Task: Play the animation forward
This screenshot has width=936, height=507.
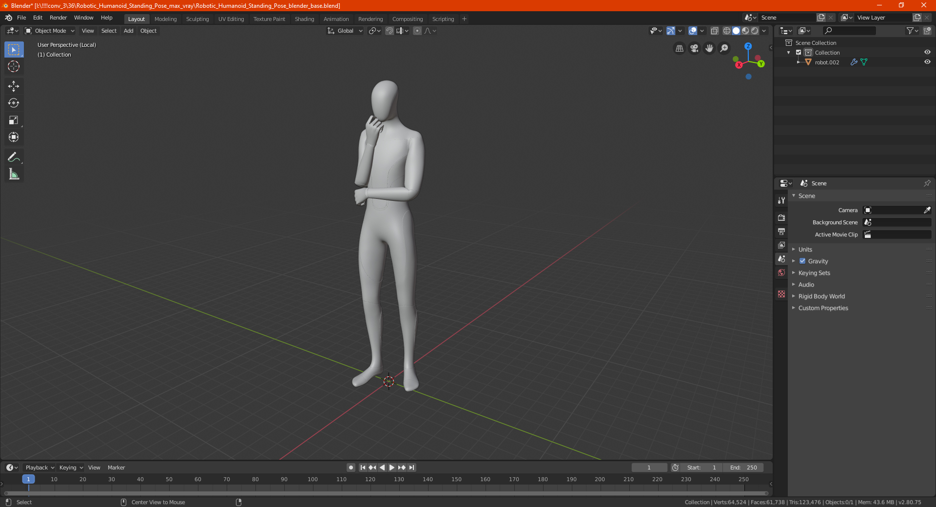Action: [x=391, y=468]
